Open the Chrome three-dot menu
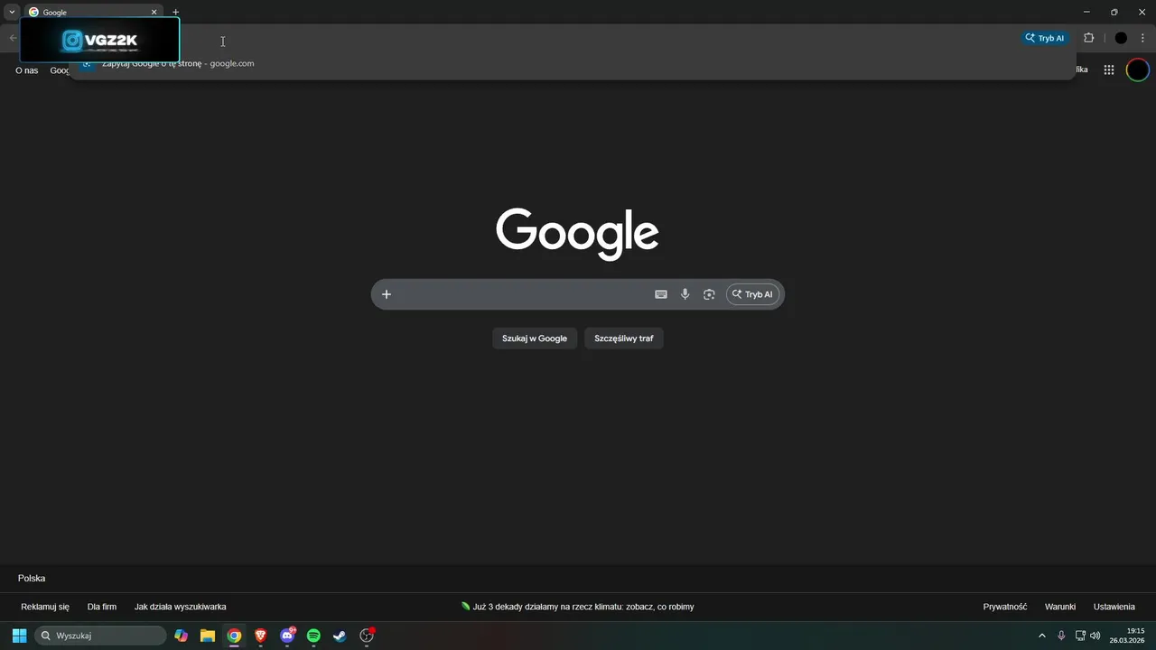This screenshot has height=650, width=1156. (x=1142, y=38)
